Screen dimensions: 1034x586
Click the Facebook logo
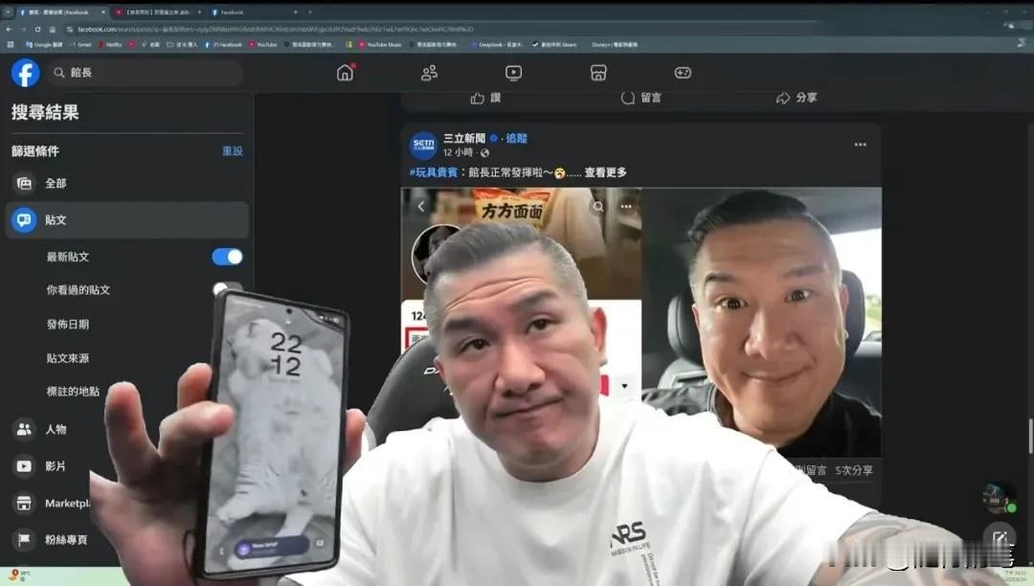(26, 73)
